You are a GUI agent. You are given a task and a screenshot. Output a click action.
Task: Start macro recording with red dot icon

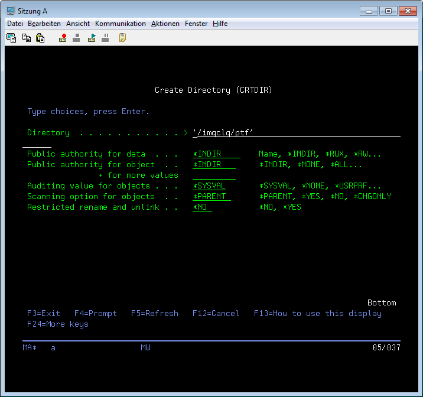click(x=63, y=38)
